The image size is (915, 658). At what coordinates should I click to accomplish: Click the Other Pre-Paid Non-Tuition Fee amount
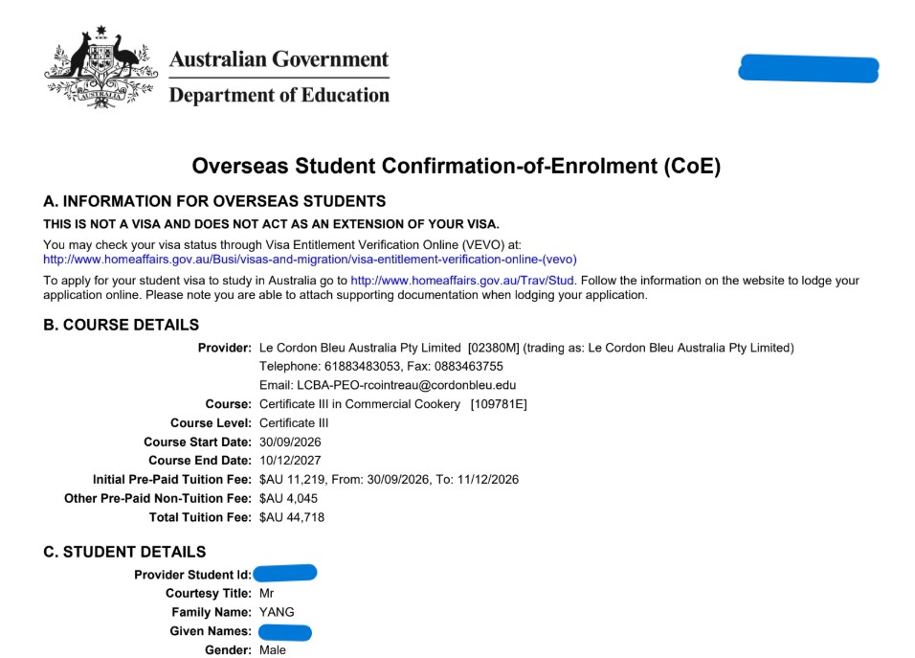288,499
